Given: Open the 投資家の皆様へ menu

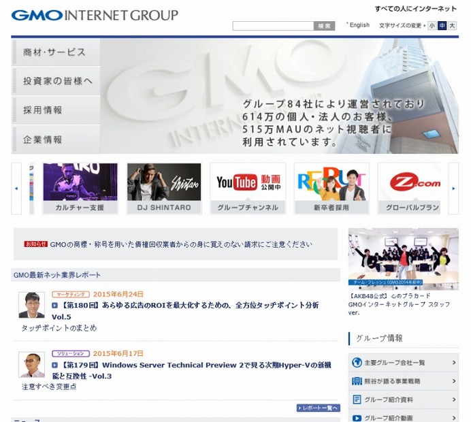Looking at the screenshot, I should 56,81.
